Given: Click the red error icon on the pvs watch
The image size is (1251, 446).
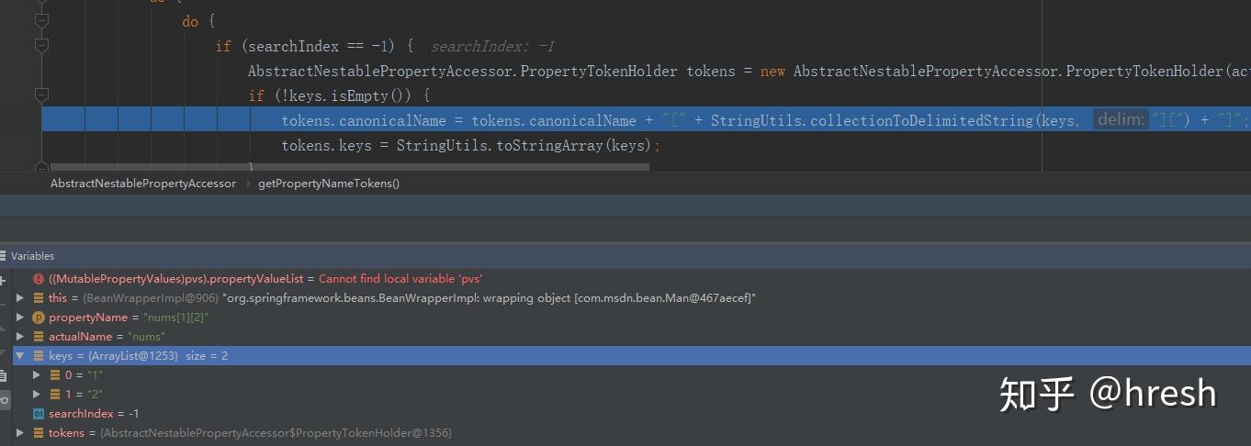Looking at the screenshot, I should (39, 279).
